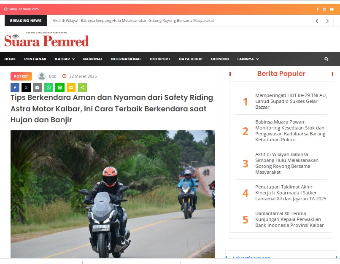Screen dimensions: 340x264
Task: Show next breaking news headline
Action: 328,21
